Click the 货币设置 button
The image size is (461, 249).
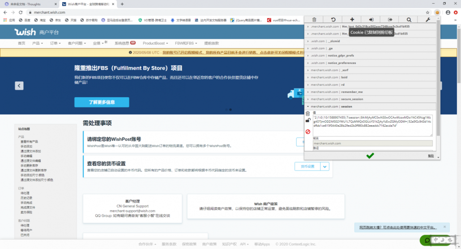(307, 166)
